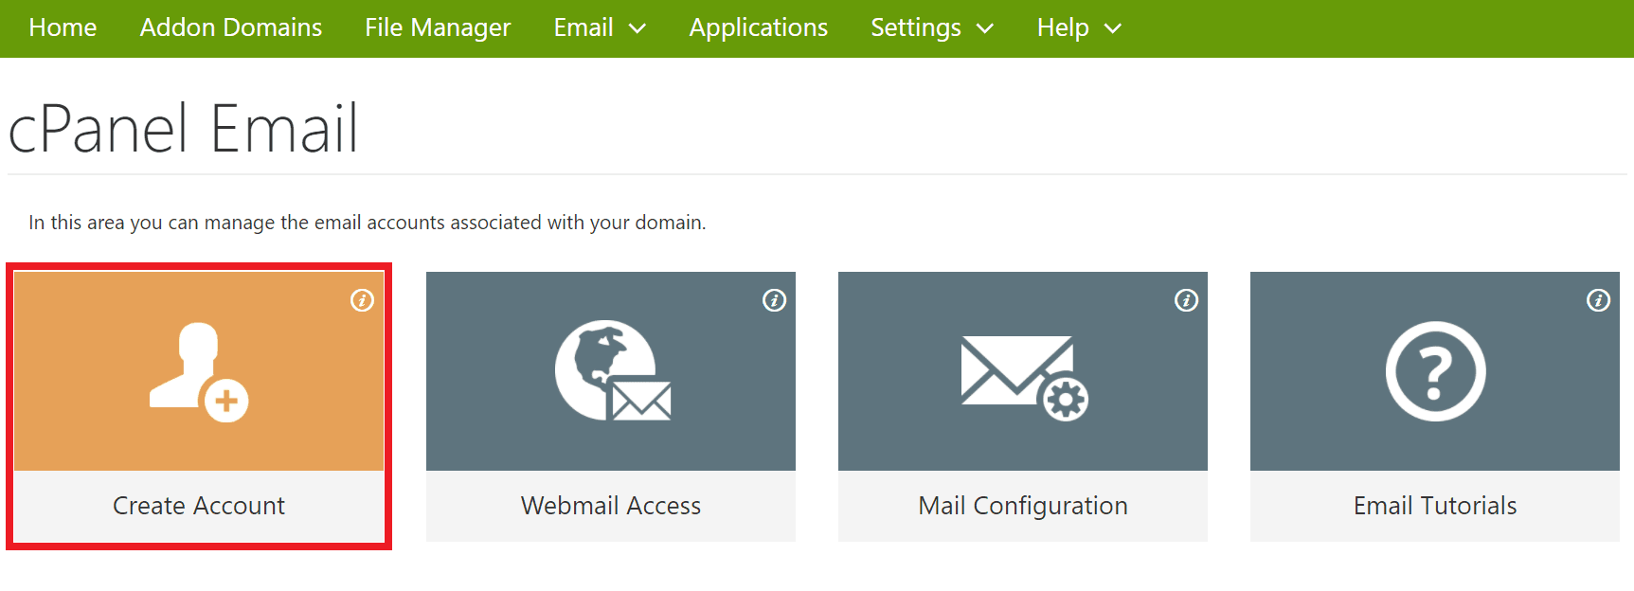Show info for Email Tutorials tile
This screenshot has width=1634, height=591.
pos(1598,300)
